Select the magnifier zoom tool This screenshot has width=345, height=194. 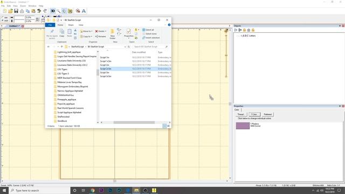[x=59, y=11]
